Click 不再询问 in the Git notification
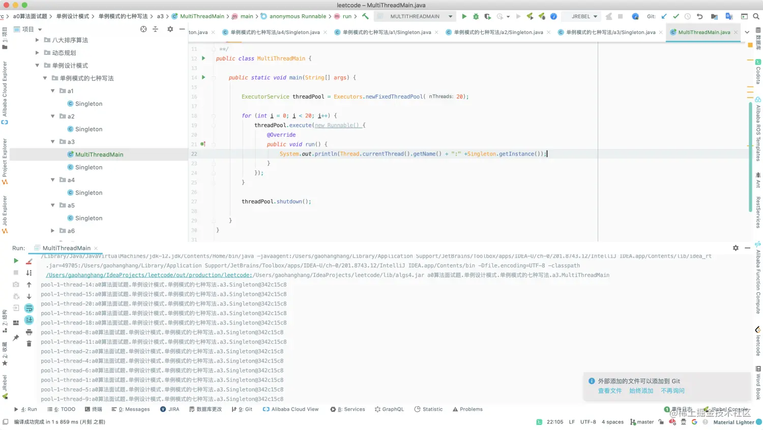The height and width of the screenshot is (430, 763). [x=673, y=391]
